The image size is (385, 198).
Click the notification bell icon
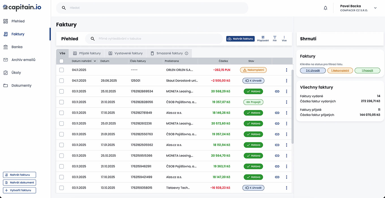coord(325,8)
